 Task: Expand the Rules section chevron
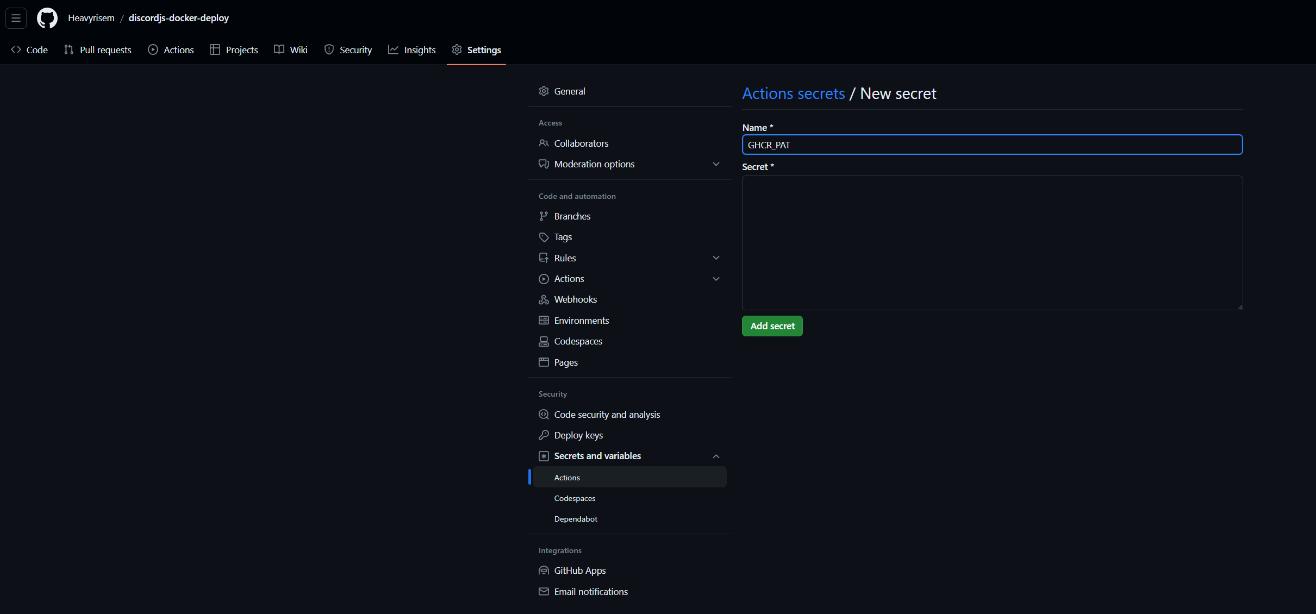coord(716,258)
